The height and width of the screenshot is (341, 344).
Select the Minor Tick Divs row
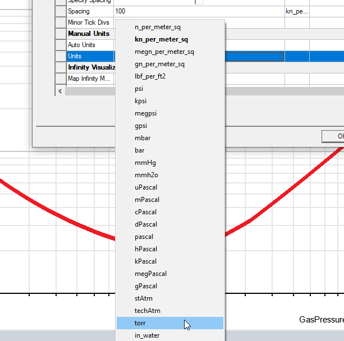tap(90, 22)
